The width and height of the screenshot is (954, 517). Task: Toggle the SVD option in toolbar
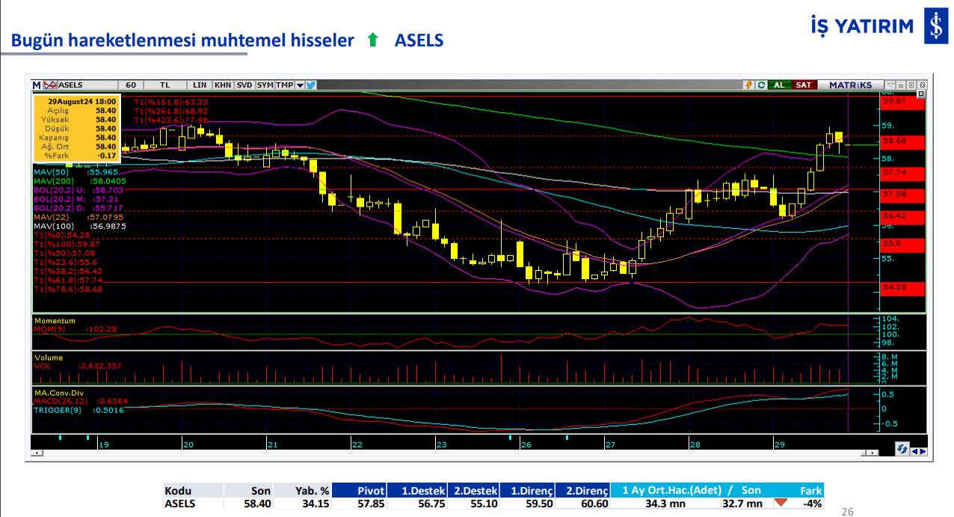pos(244,85)
